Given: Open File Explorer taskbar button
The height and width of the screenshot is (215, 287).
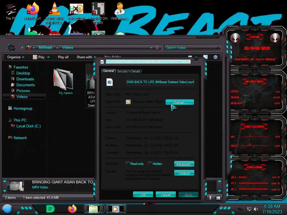Looking at the screenshot, I should click(93, 209).
